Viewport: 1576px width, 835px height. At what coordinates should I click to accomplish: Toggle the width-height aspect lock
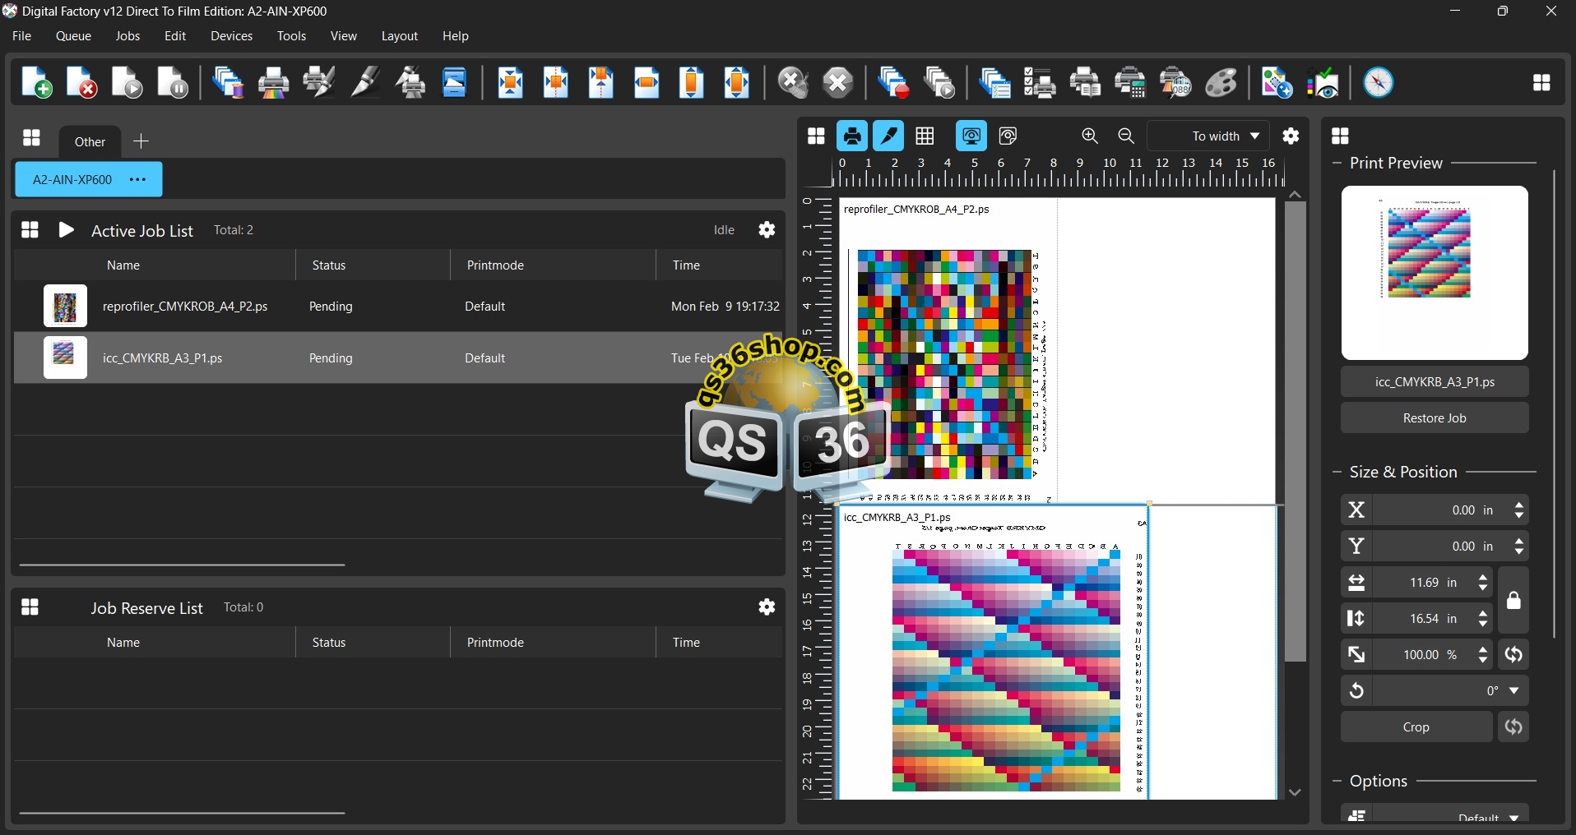1514,601
